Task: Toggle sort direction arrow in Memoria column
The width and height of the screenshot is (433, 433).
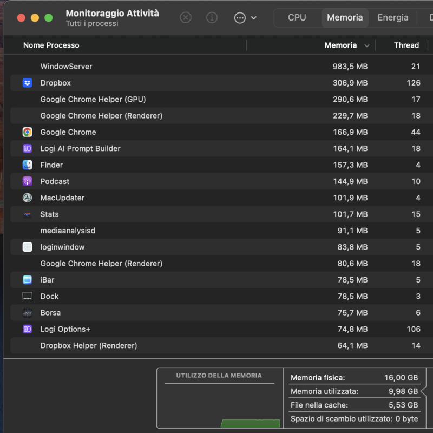Action: pyautogui.click(x=367, y=45)
